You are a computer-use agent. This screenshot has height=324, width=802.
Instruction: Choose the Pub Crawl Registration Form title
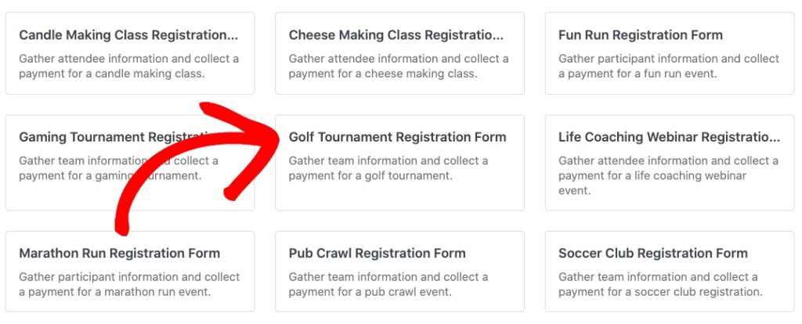pos(377,254)
